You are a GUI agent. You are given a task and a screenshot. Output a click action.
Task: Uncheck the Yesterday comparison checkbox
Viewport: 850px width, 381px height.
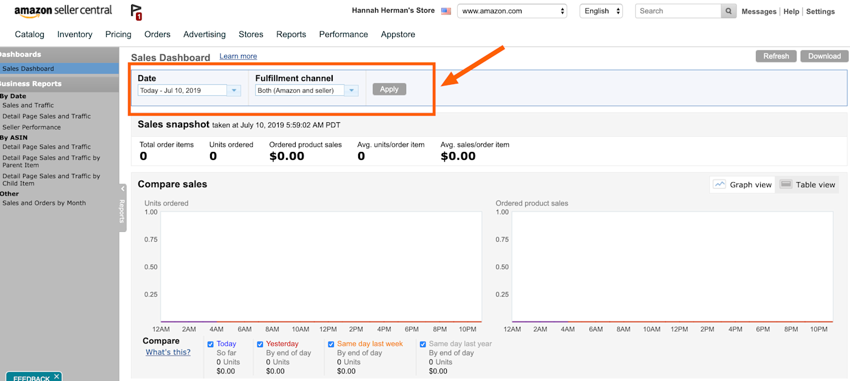point(260,344)
